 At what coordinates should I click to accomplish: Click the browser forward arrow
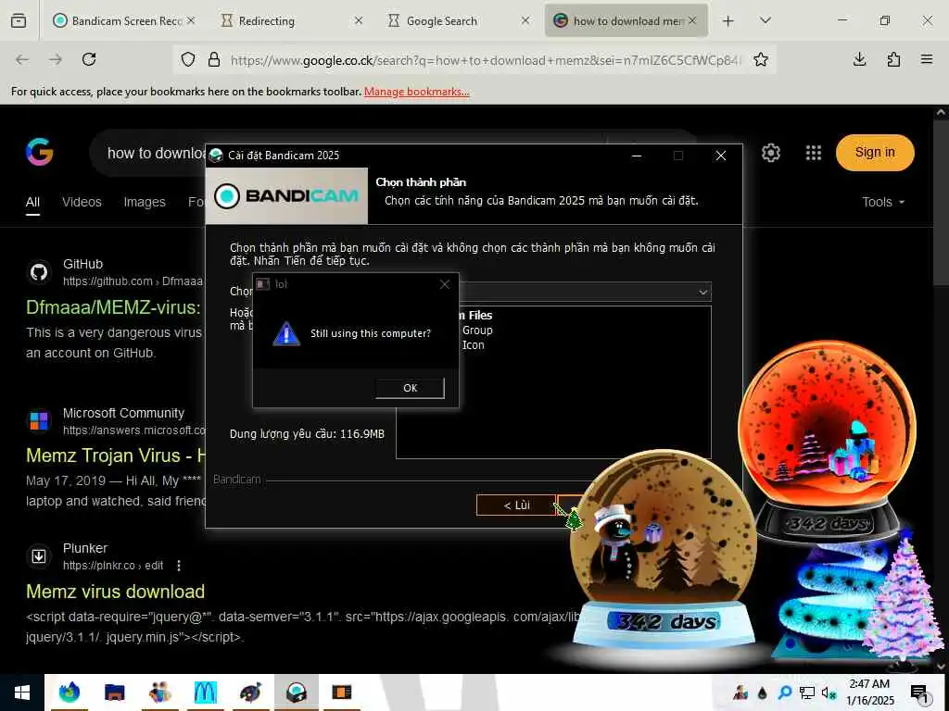(x=56, y=59)
